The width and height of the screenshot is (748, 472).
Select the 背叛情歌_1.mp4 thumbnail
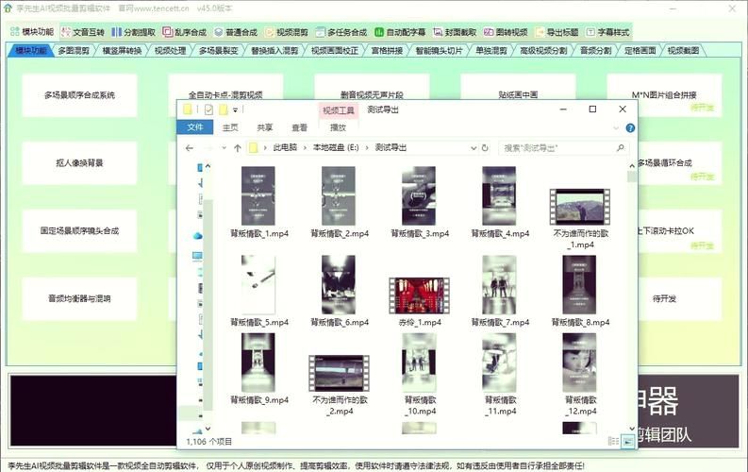[258, 195]
